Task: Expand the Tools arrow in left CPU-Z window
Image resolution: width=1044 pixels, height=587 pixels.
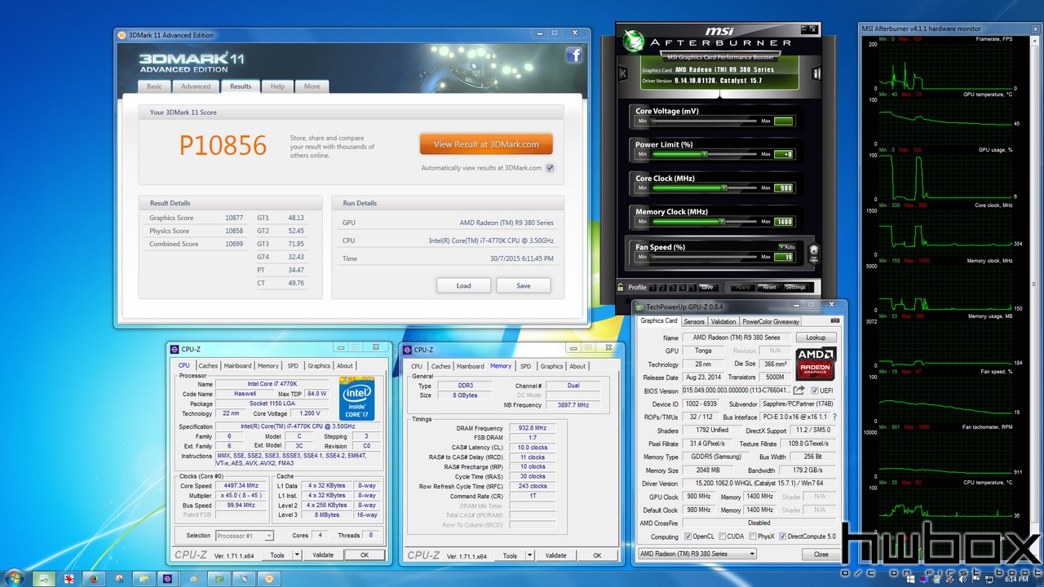Action: tap(297, 555)
